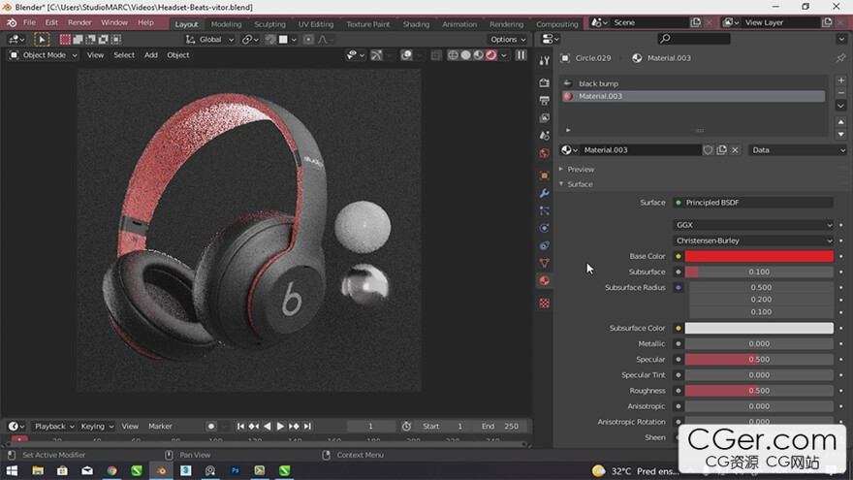Viewport: 853px width, 480px height.
Task: Switch to material preview shading
Action: pos(478,55)
